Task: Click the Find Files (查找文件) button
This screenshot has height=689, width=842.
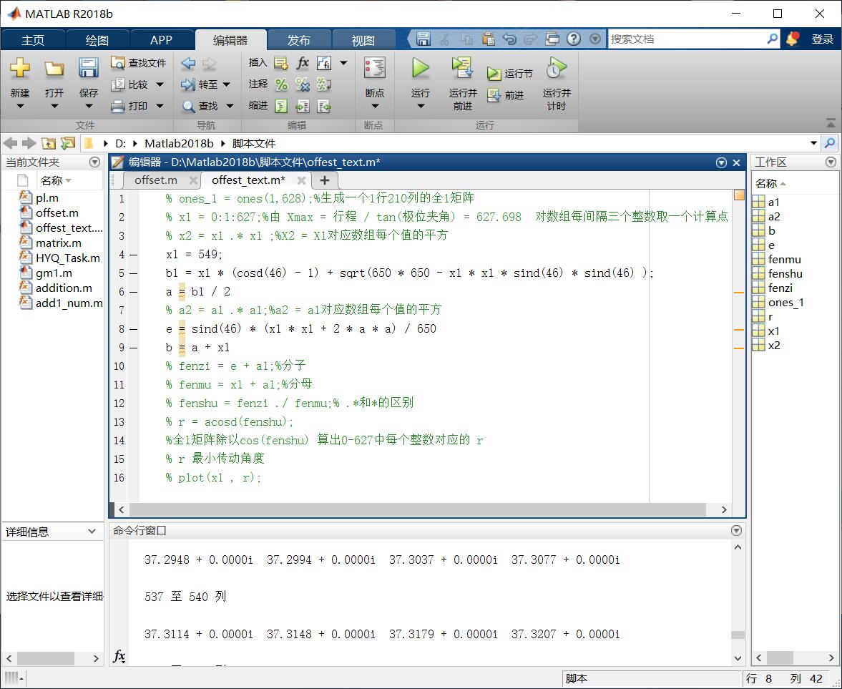Action: [139, 63]
